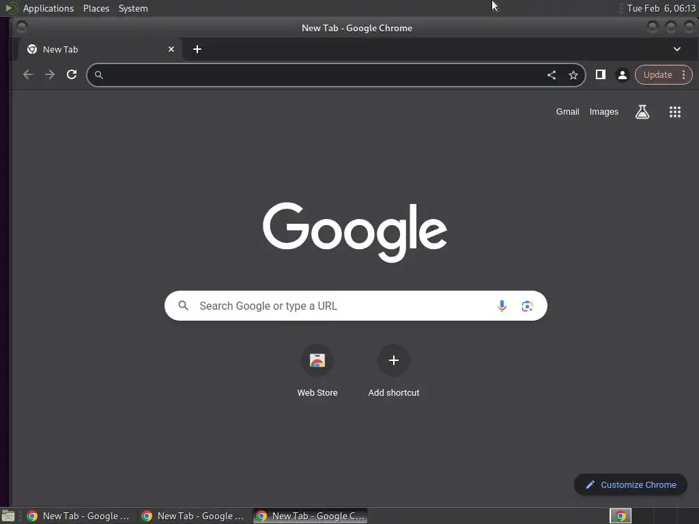Open the Images link
Screen dimensions: 699x524
(x=603, y=112)
